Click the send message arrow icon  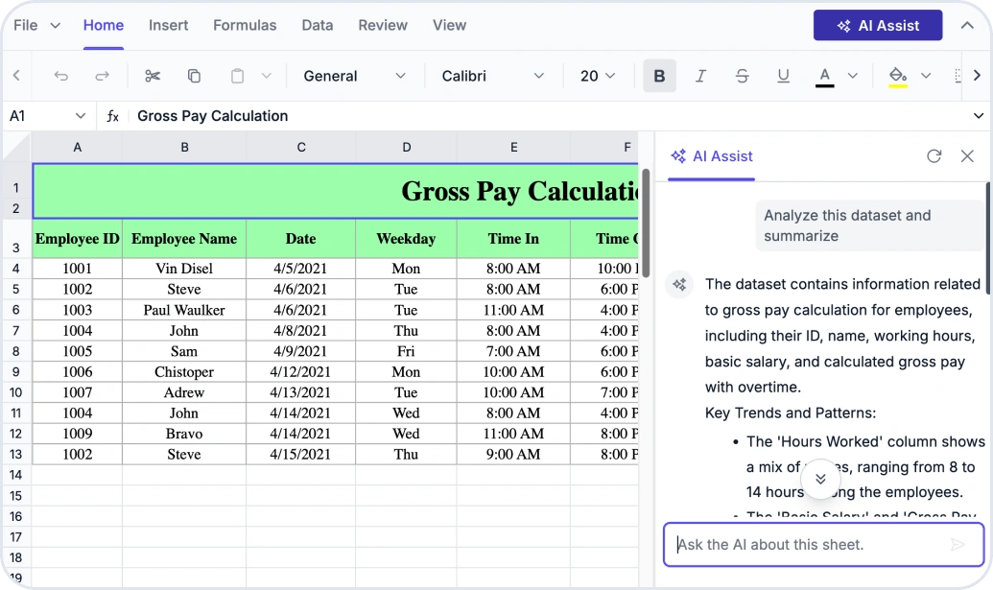(x=958, y=544)
